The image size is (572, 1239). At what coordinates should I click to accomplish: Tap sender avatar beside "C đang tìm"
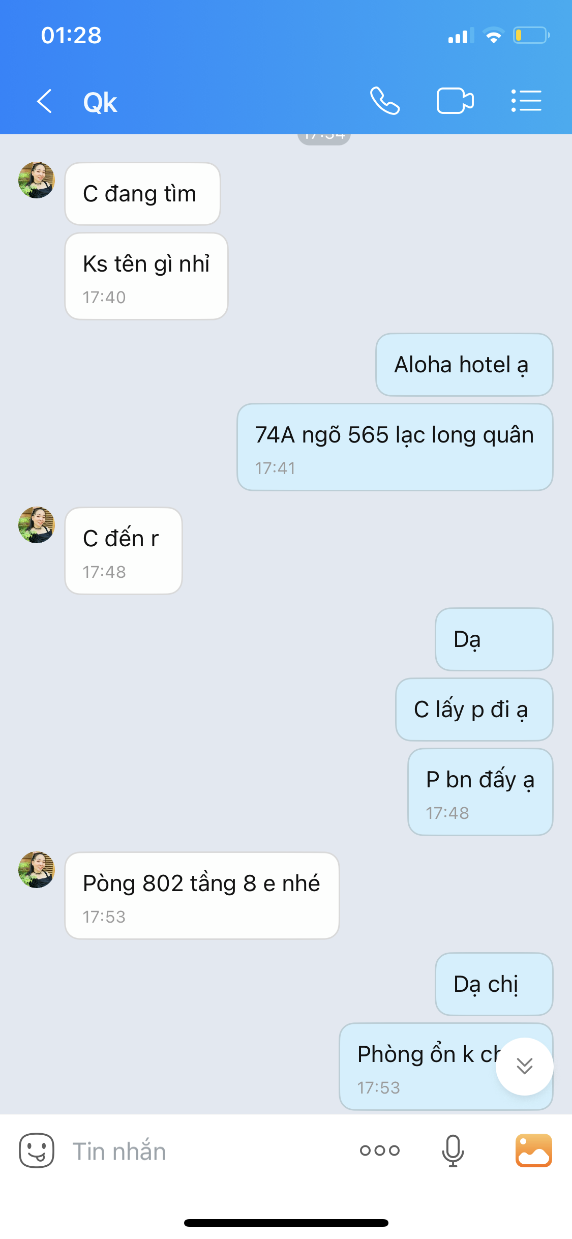(x=37, y=180)
